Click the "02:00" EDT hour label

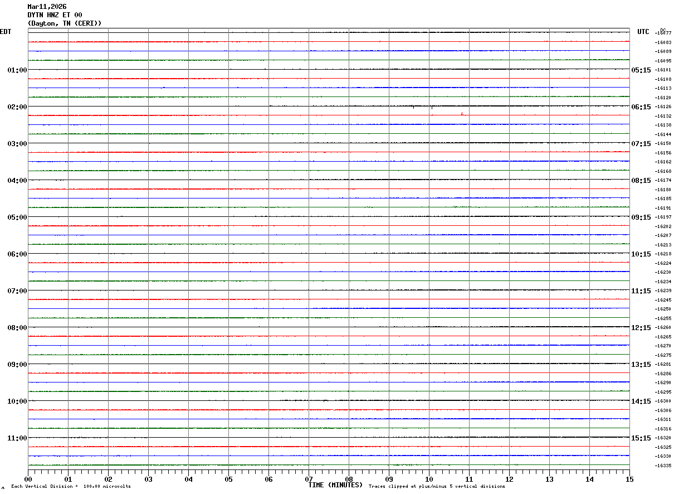click(17, 107)
